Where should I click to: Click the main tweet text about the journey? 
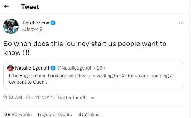[x=85, y=48]
